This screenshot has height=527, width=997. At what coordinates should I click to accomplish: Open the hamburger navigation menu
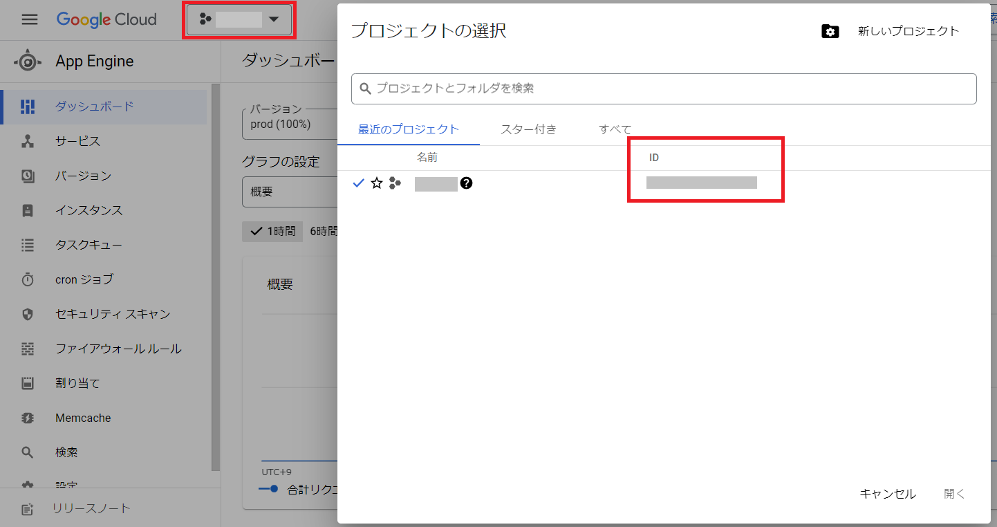click(x=30, y=19)
